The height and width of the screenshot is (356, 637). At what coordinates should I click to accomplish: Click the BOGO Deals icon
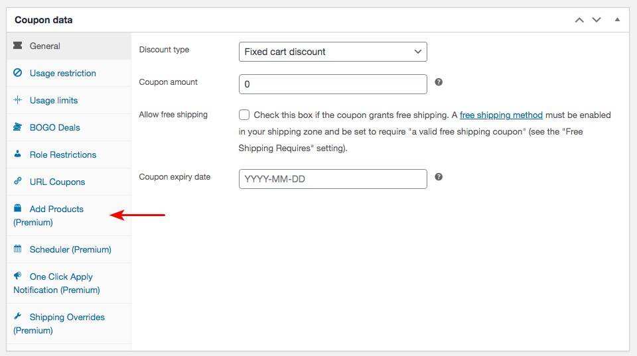18,127
